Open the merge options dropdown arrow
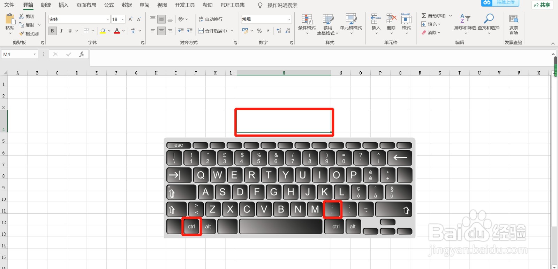This screenshot has width=558, height=269. pos(232,31)
